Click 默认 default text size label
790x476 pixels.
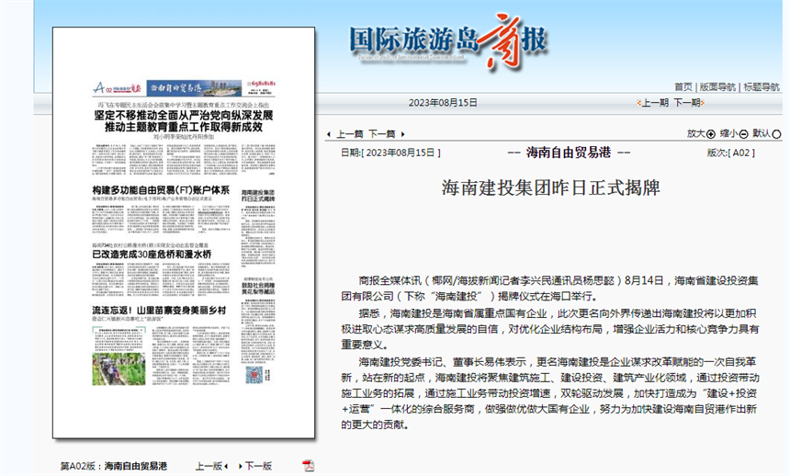[762, 133]
